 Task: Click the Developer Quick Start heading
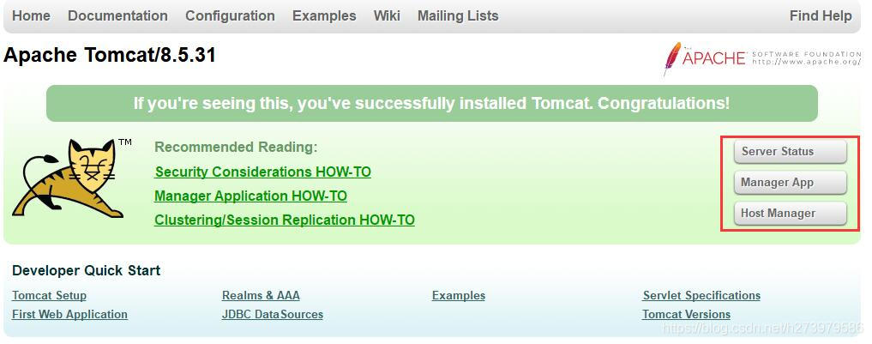point(87,271)
